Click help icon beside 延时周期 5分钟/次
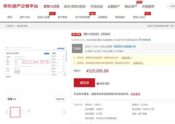This screenshot has height=124, width=175. 153,109
